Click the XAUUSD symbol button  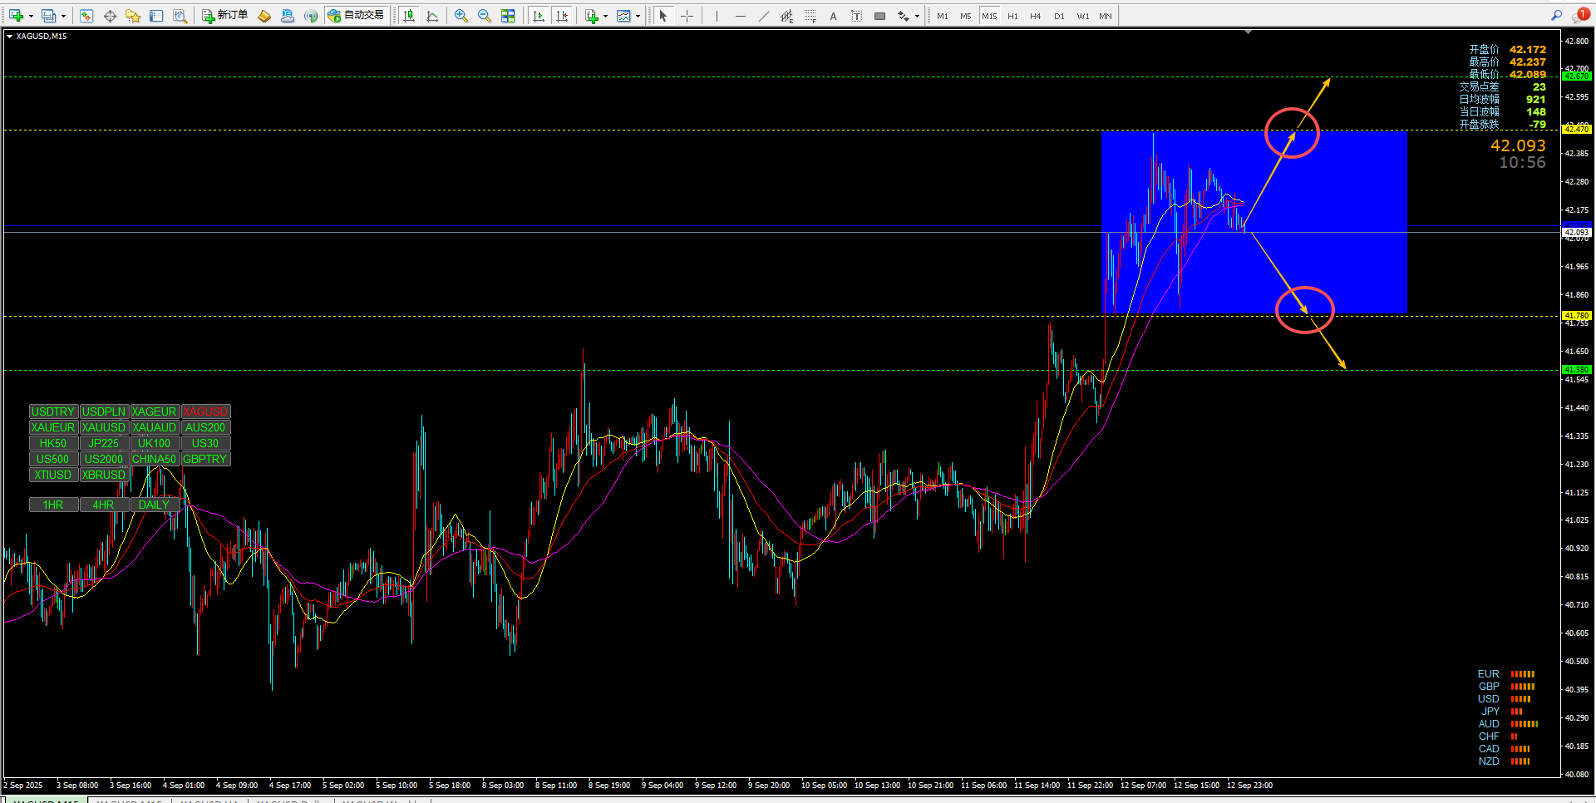104,427
